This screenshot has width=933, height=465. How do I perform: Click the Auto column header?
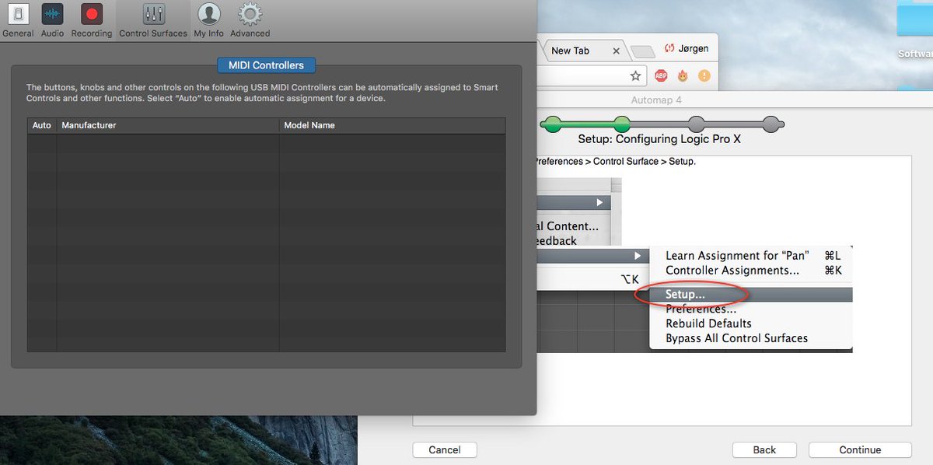click(x=42, y=125)
